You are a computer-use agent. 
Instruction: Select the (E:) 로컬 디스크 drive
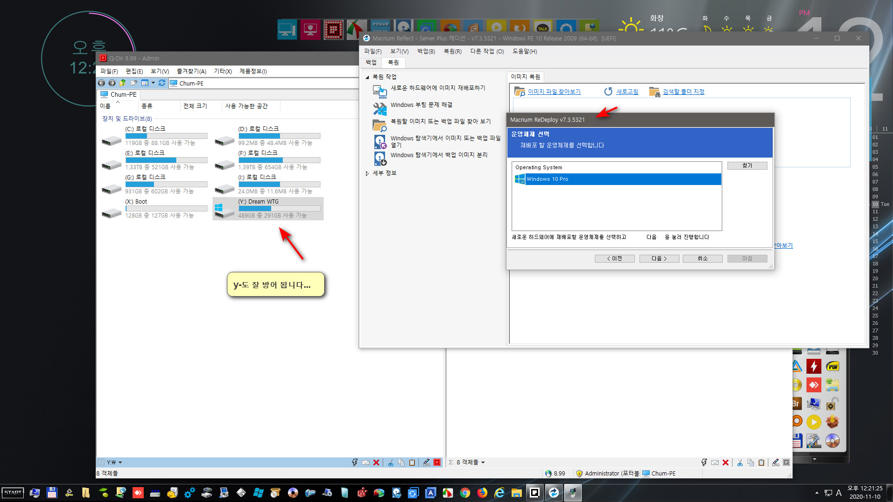[x=154, y=160]
